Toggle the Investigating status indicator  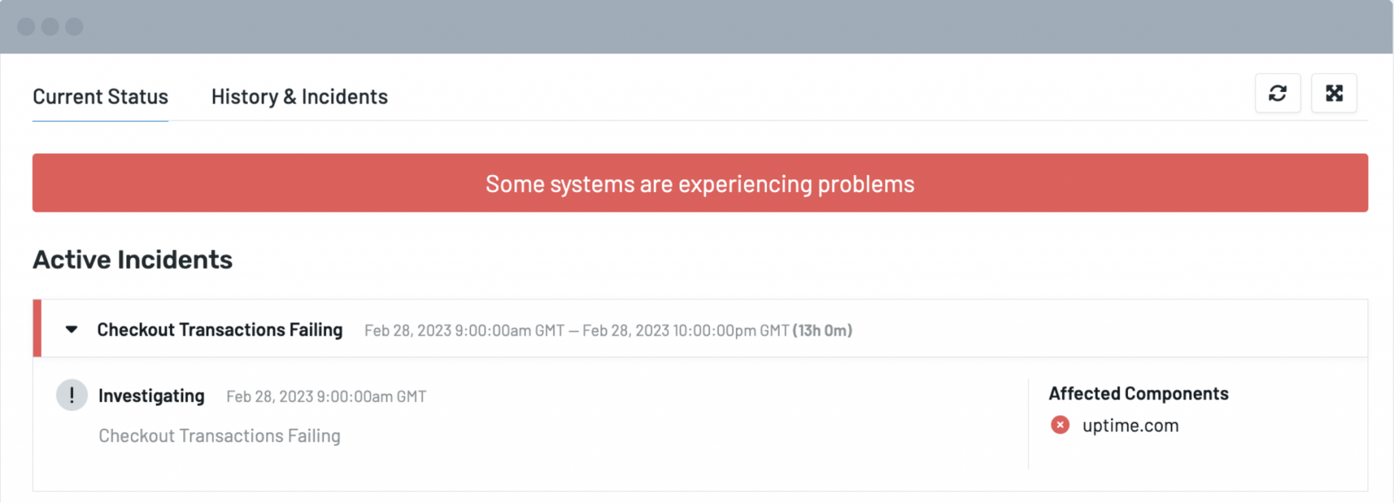click(x=72, y=395)
